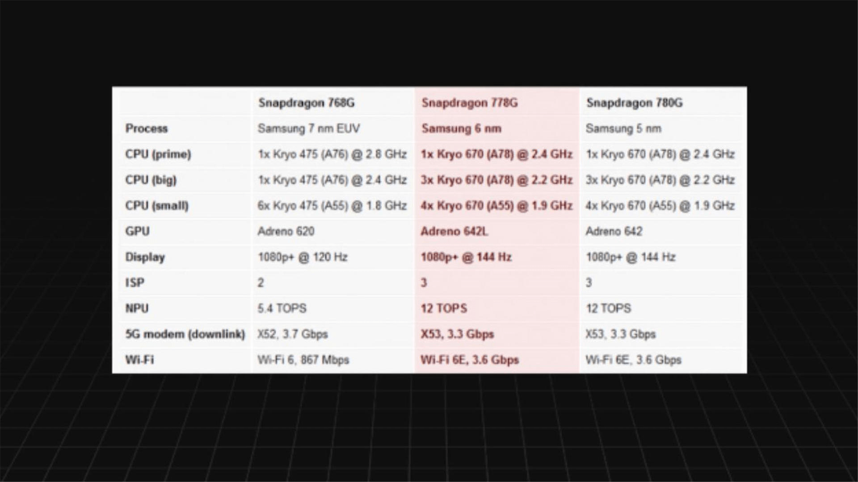858x482 pixels.
Task: Click Wi-Fi 6E, 3.6 Gbps under Snapdragon 778G
Action: (470, 360)
